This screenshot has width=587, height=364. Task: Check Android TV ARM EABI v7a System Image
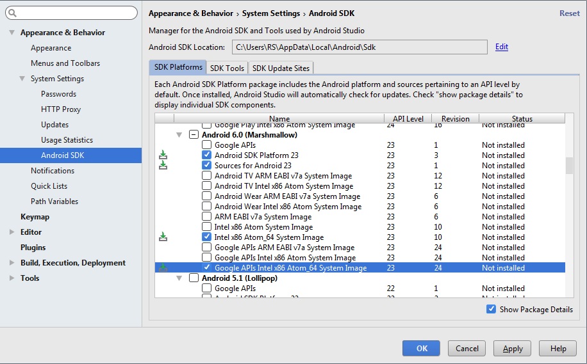(x=206, y=175)
